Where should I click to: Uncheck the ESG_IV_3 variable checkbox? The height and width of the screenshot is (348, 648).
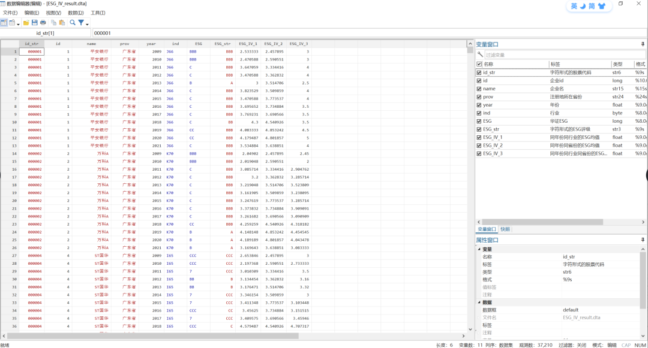tap(479, 153)
